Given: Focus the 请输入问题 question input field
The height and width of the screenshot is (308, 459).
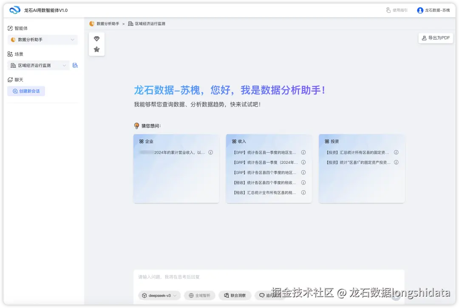Looking at the screenshot, I should 269,277.
